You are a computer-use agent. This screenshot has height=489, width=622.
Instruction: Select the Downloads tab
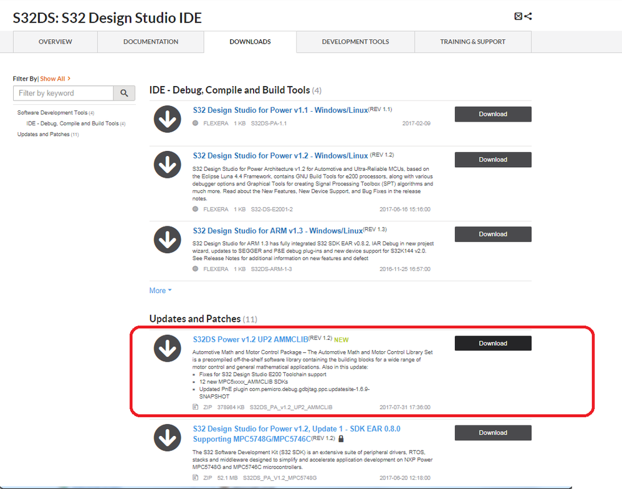pyautogui.click(x=250, y=42)
